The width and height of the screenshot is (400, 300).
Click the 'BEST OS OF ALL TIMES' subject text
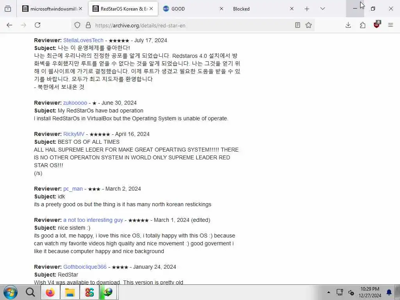click(x=89, y=142)
